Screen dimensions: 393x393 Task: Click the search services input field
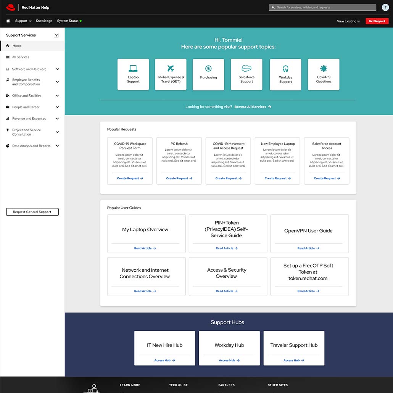click(x=322, y=7)
